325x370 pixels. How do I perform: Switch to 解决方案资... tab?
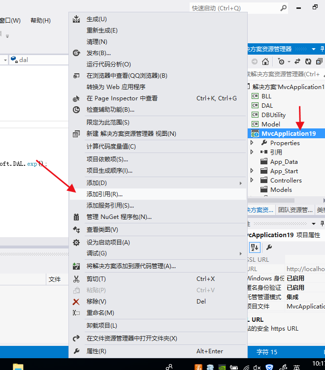(x=261, y=210)
